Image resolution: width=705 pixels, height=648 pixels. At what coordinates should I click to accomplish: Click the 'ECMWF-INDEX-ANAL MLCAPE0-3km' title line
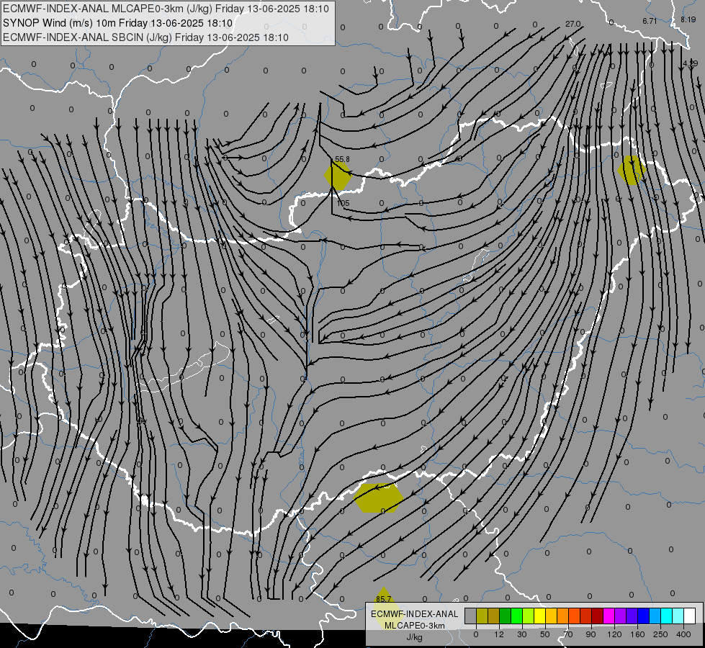[166, 9]
